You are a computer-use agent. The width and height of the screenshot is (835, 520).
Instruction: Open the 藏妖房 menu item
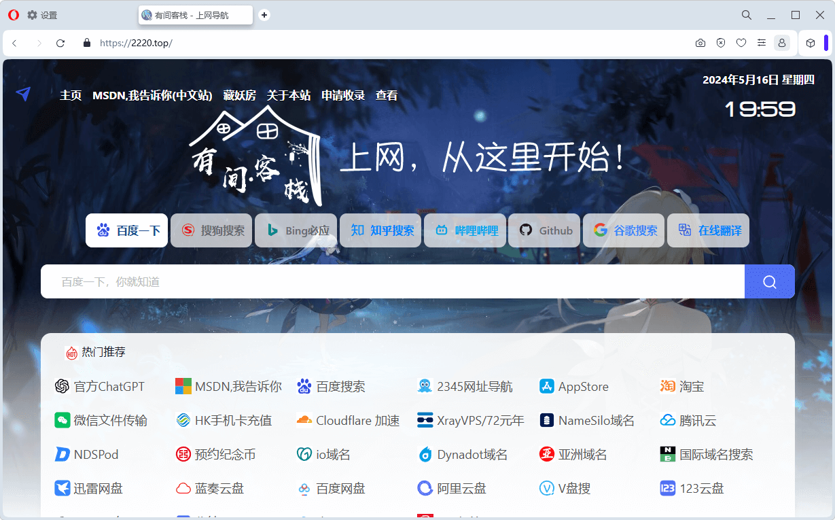click(x=240, y=95)
